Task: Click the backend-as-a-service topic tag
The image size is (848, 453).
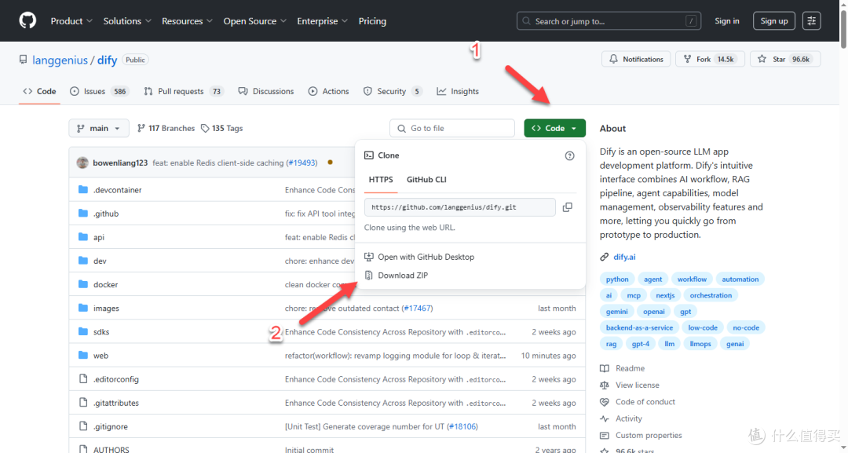Action: click(x=639, y=327)
